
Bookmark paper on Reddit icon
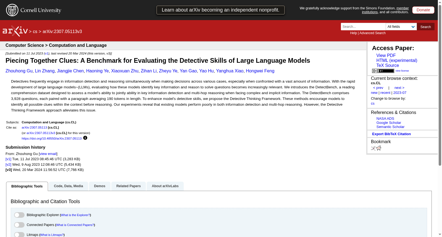click(x=379, y=148)
